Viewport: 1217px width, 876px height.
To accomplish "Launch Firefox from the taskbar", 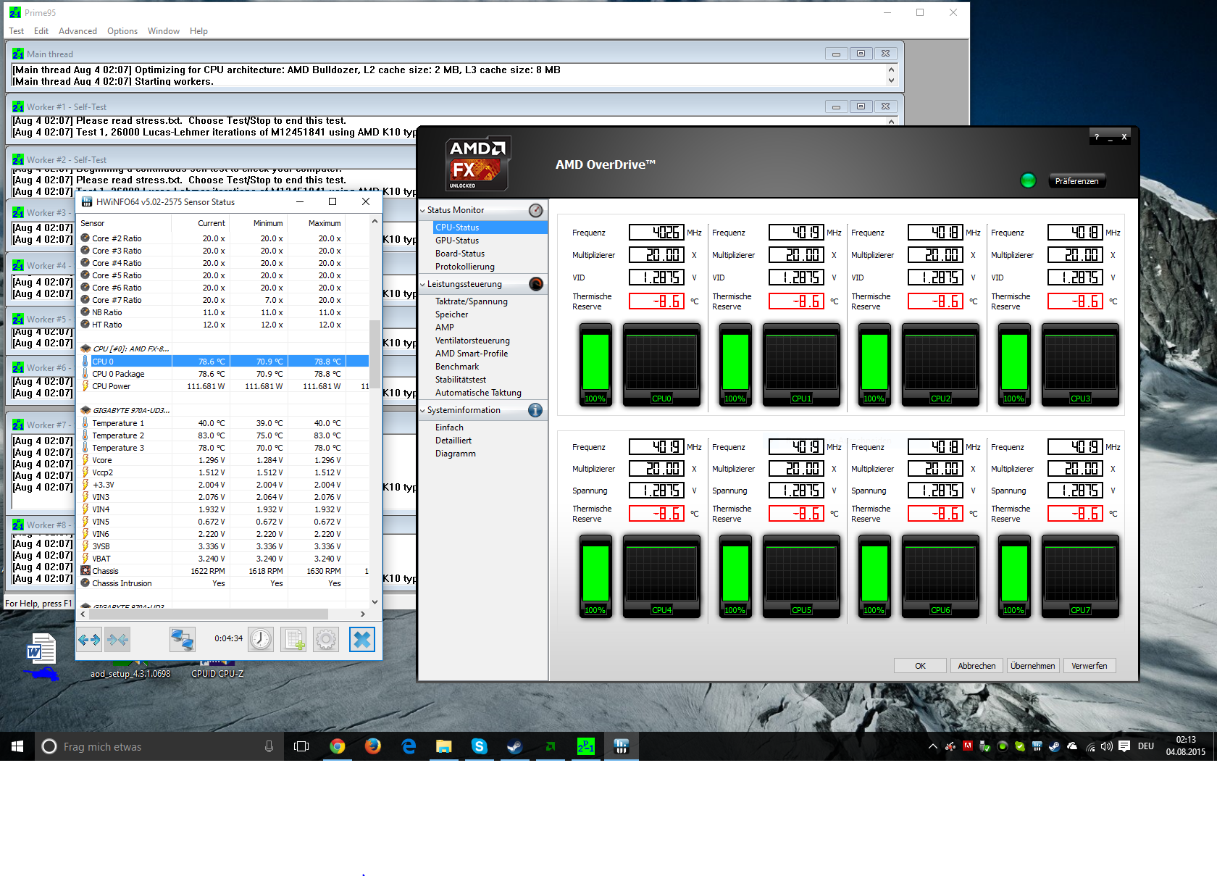I will click(x=373, y=746).
